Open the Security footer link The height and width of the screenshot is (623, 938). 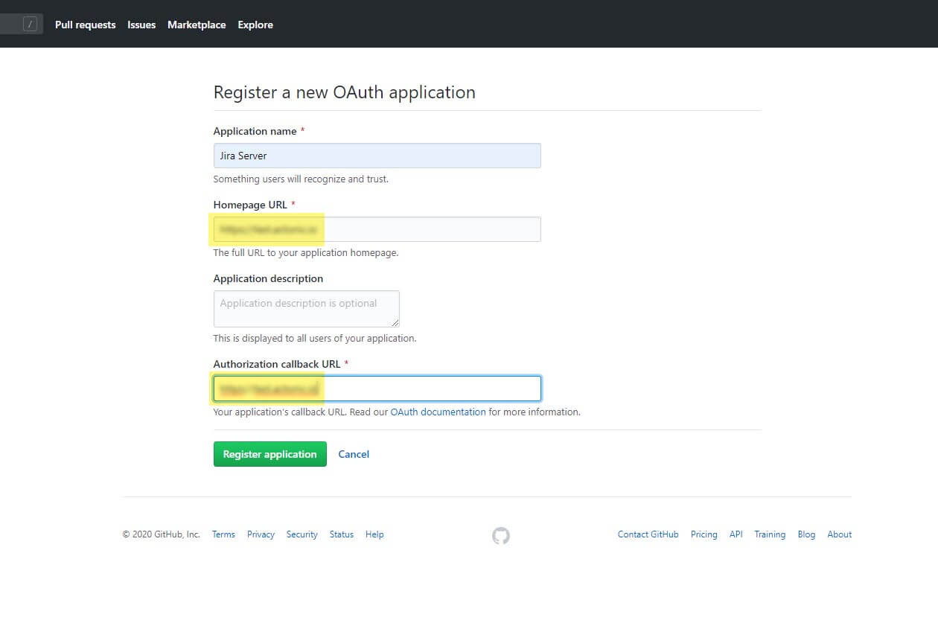302,534
